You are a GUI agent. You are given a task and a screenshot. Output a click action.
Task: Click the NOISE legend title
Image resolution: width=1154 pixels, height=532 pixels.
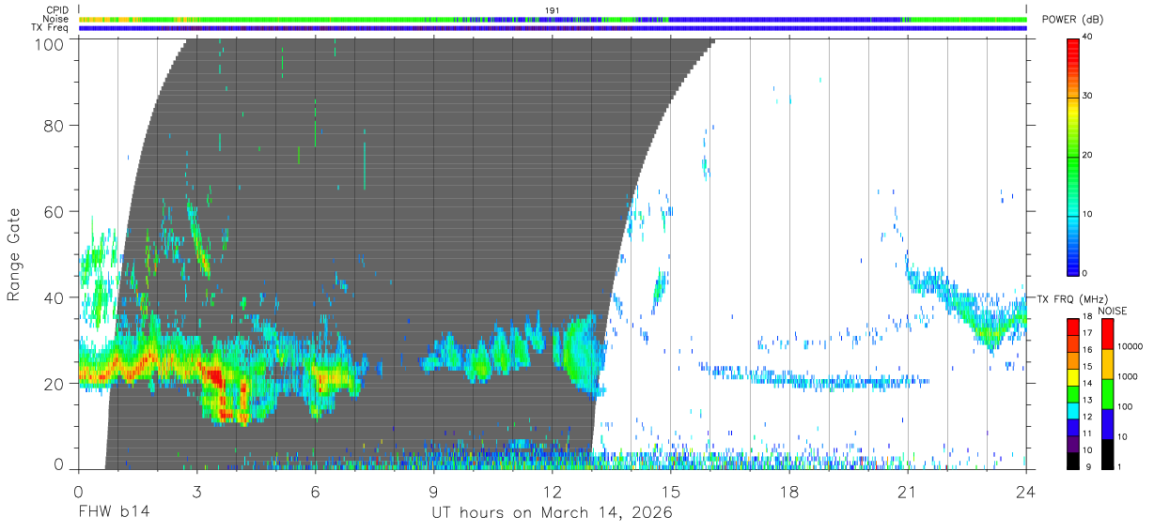click(x=1112, y=311)
